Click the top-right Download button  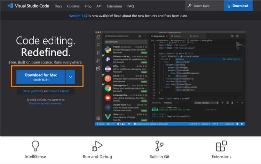[238, 6]
